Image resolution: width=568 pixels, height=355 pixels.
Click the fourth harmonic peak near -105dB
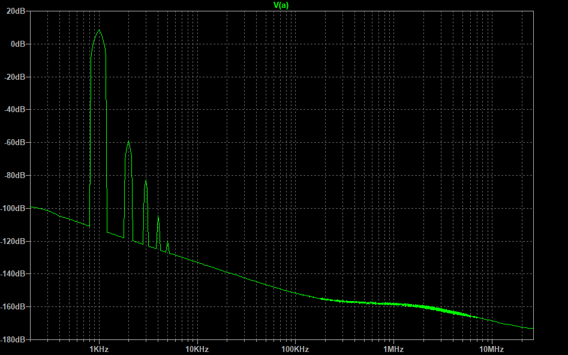pyautogui.click(x=158, y=216)
